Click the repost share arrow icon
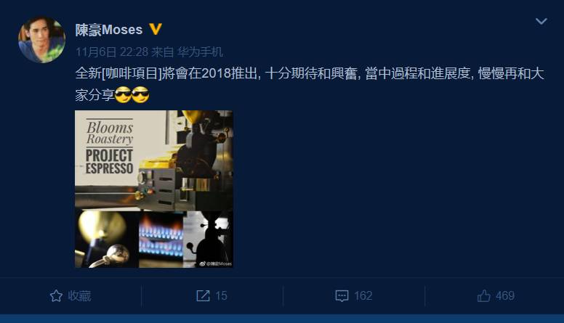 click(x=203, y=295)
